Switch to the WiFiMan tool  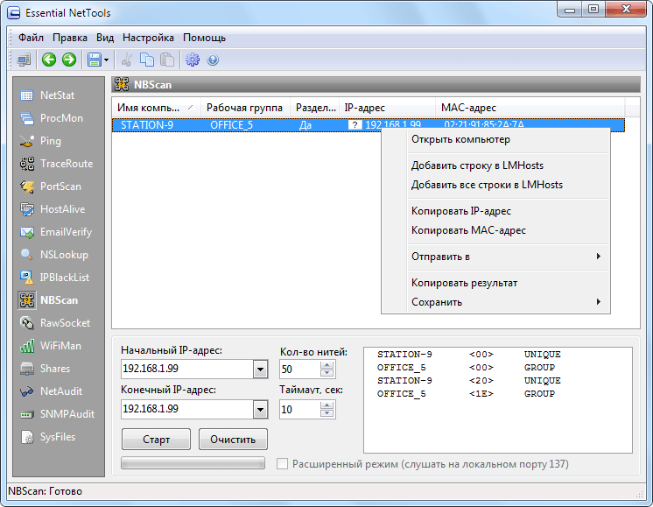tap(50, 346)
